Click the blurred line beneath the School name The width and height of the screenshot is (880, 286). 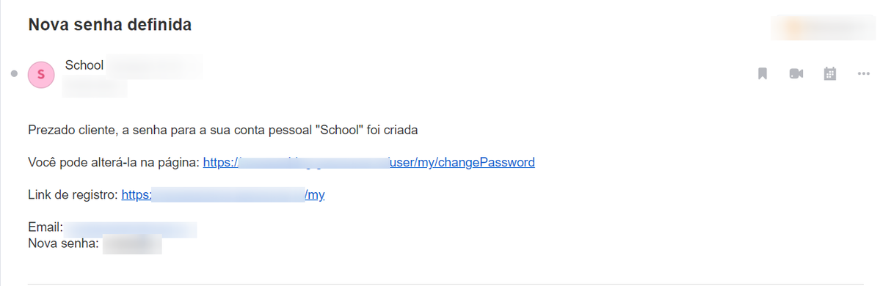pos(94,88)
